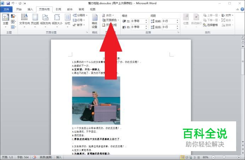
Task: Click the Undo icon in quick access toolbar
Action: pyautogui.click(x=13, y=3)
